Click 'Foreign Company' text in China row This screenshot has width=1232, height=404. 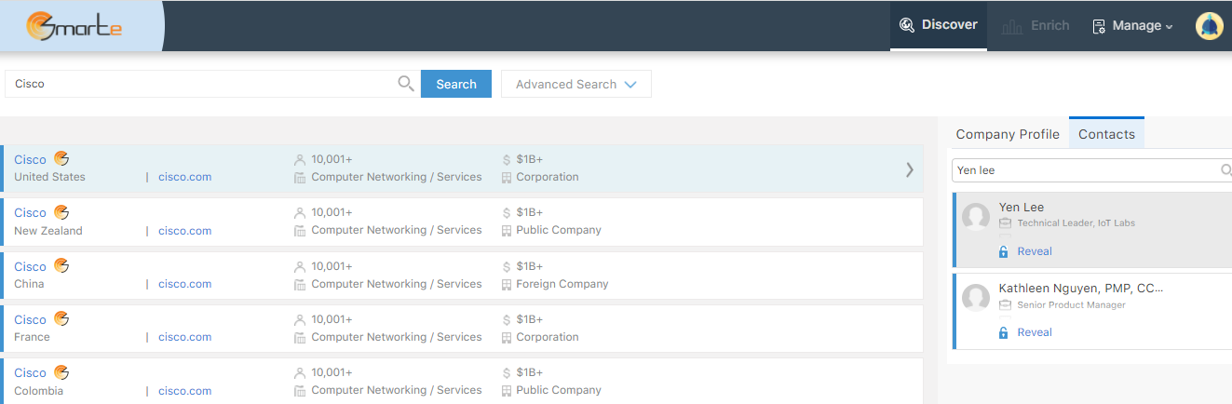tap(562, 284)
